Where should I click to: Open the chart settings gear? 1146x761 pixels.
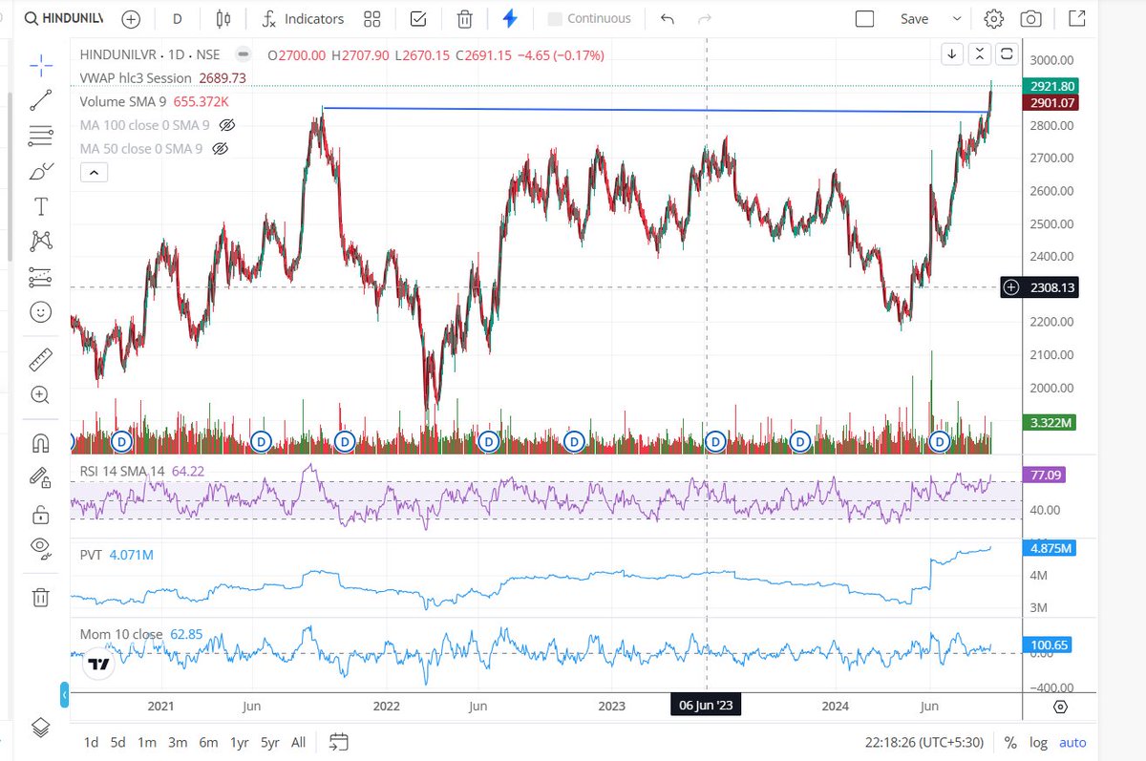[994, 19]
